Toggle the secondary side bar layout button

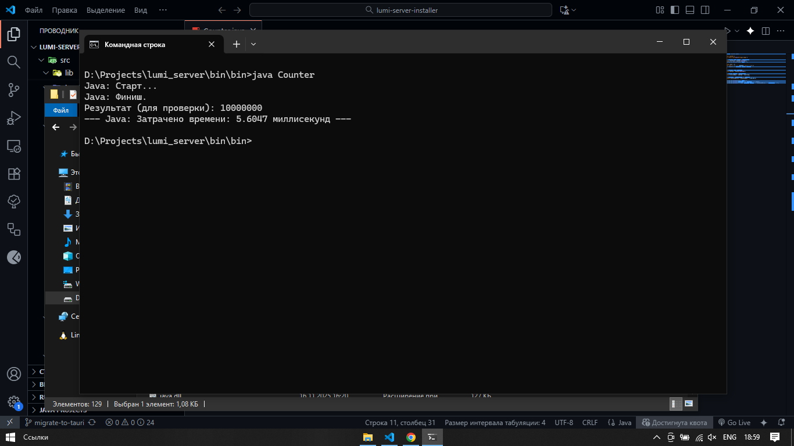coord(705,10)
